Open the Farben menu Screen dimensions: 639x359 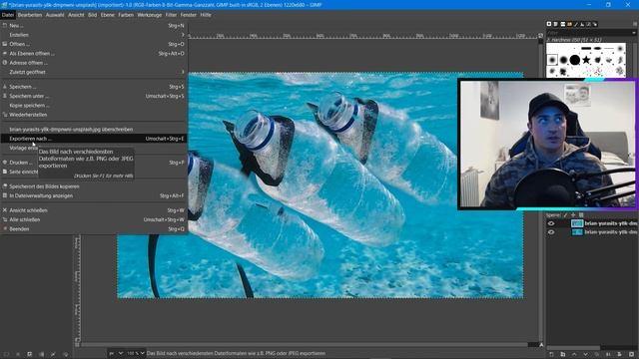click(x=126, y=15)
